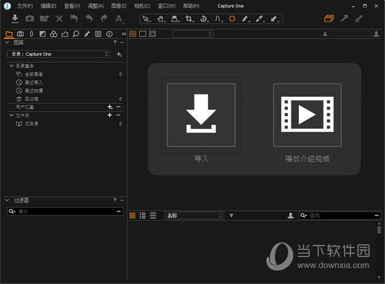Switch browser to list view

(x=142, y=215)
